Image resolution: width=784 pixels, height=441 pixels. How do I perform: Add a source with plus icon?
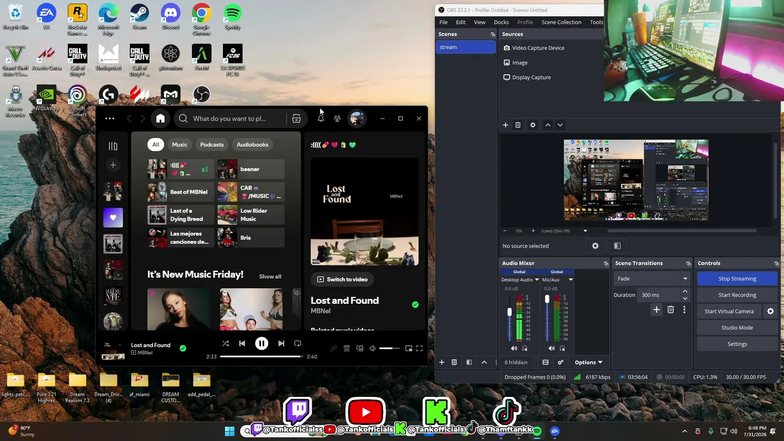[505, 125]
